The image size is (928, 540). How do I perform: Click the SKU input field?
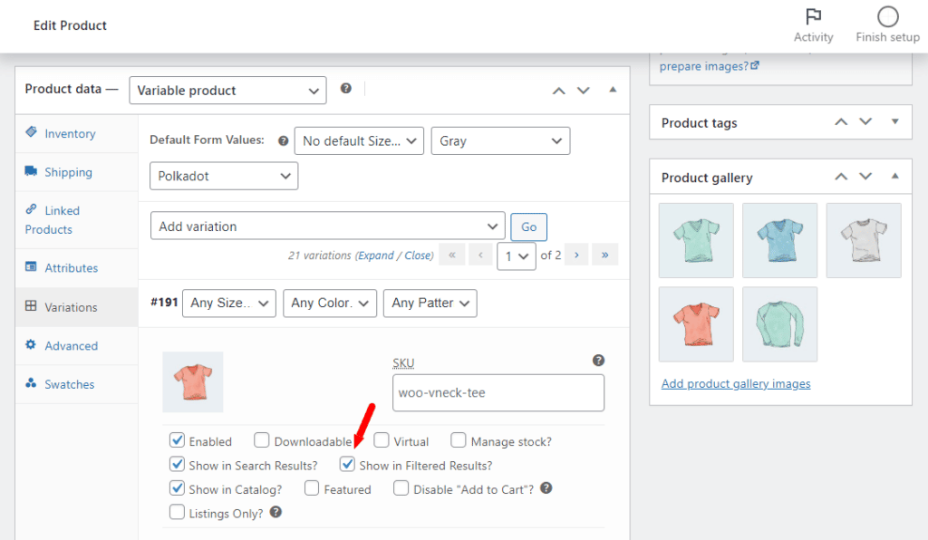click(x=498, y=394)
